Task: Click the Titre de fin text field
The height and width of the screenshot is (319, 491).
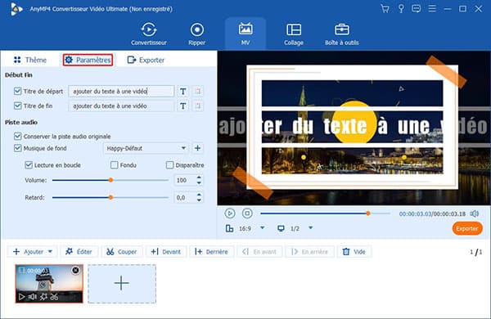Action: tap(121, 106)
